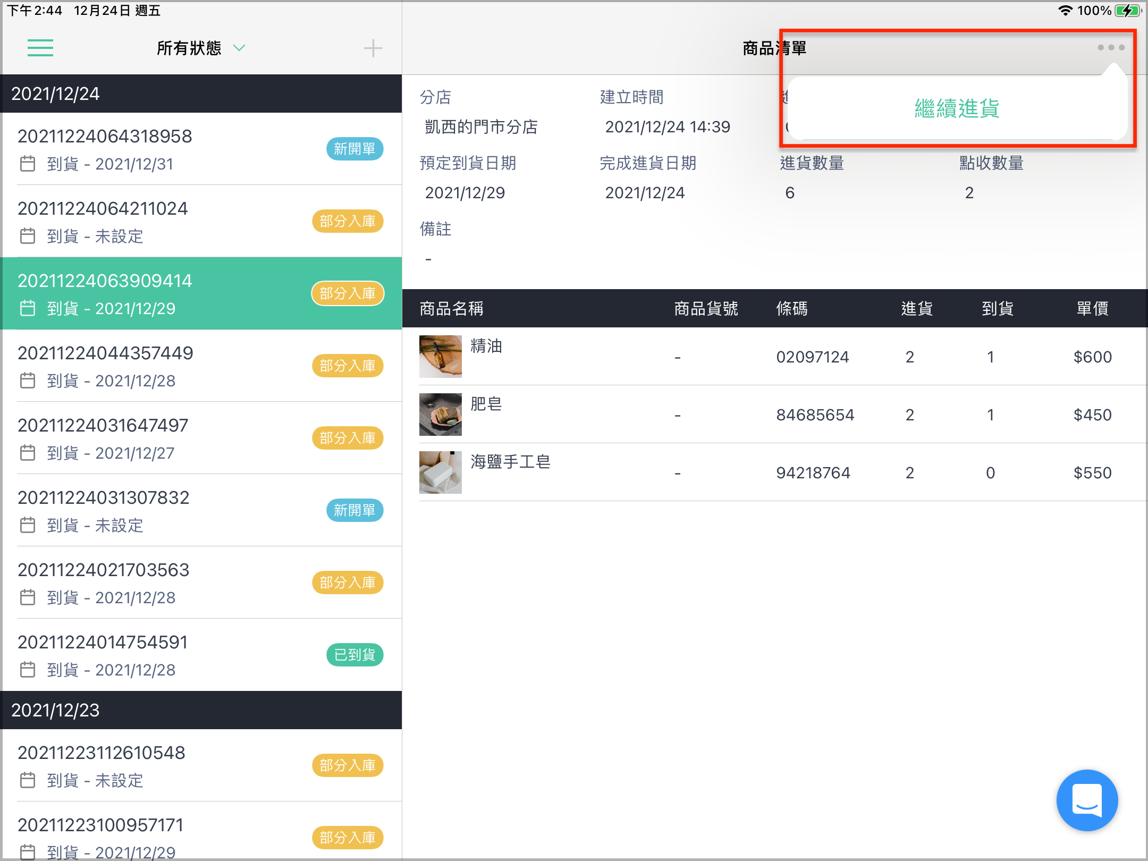1148x861 pixels.
Task: Select order 20211224064211024
Action: (x=202, y=221)
